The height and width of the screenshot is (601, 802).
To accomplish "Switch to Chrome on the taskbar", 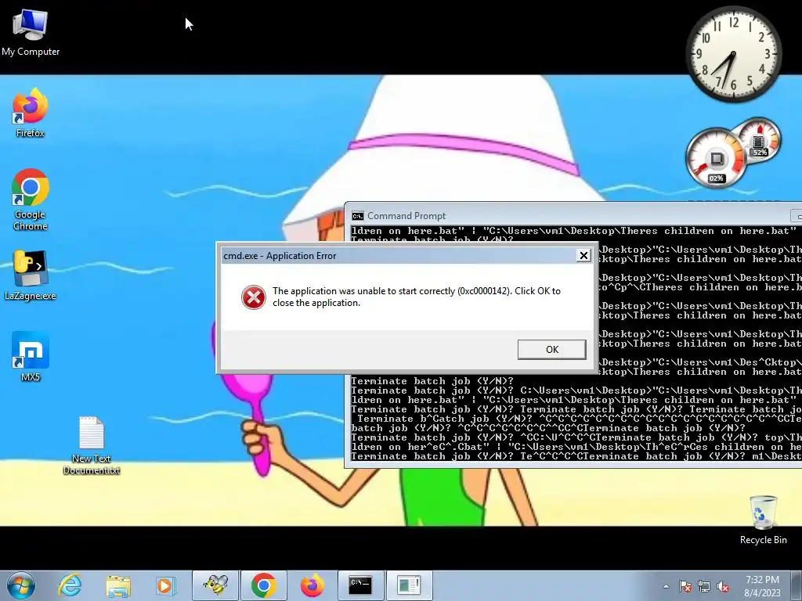I will tap(263, 585).
